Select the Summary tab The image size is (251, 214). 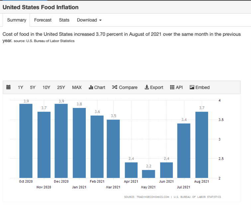click(17, 20)
